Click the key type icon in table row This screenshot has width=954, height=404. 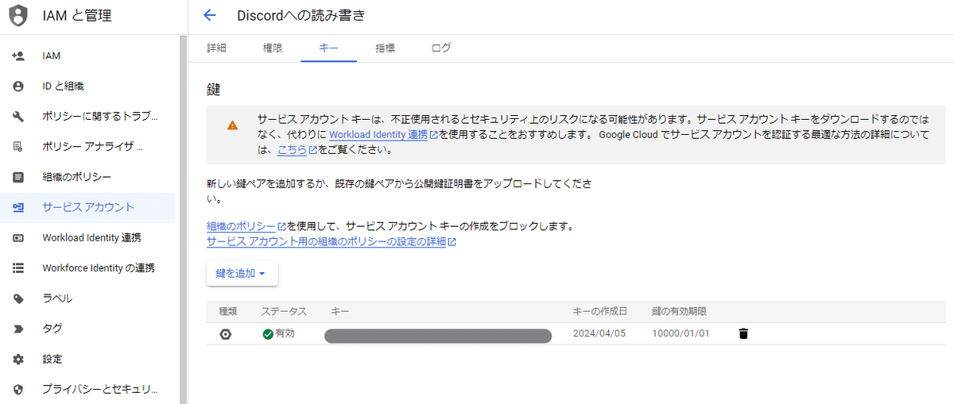pos(226,334)
